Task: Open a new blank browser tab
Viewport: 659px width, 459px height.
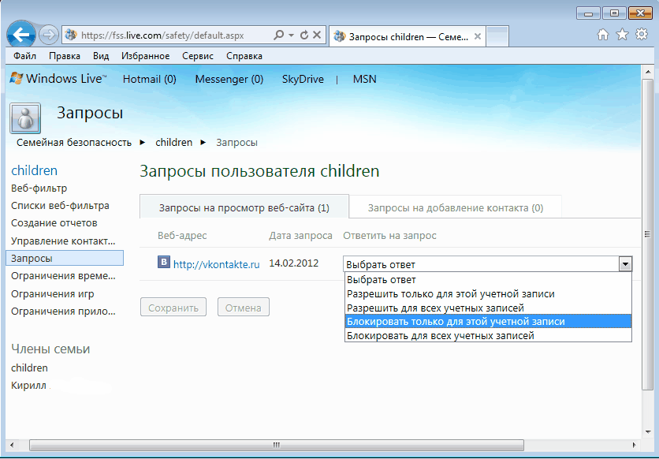Action: (497, 36)
